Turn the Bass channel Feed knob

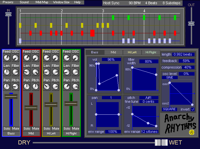pos(7,58)
